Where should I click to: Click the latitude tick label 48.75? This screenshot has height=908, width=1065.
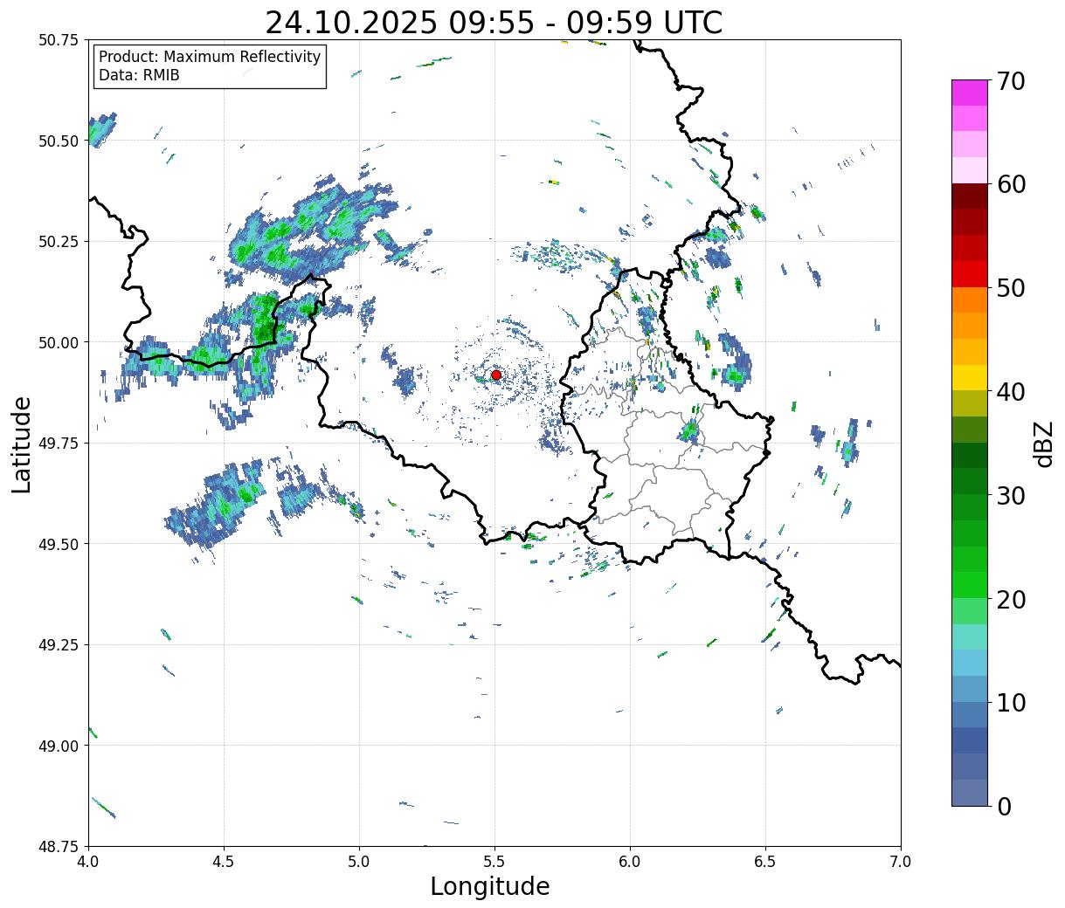pyautogui.click(x=59, y=847)
